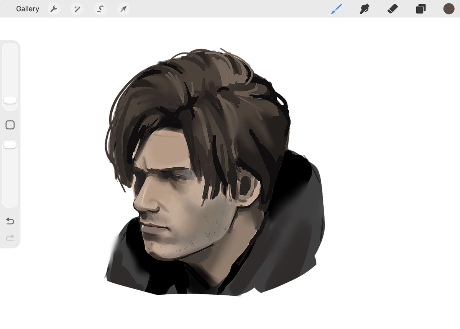Activate the Transform arrow tool

pos(123,9)
